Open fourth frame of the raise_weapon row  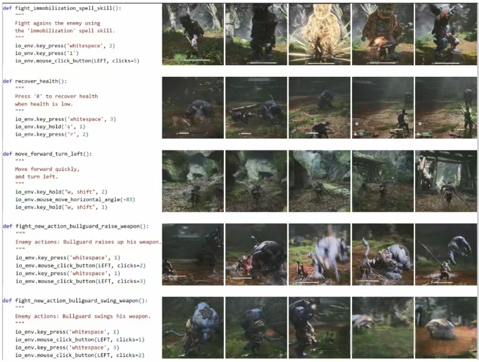click(383, 254)
